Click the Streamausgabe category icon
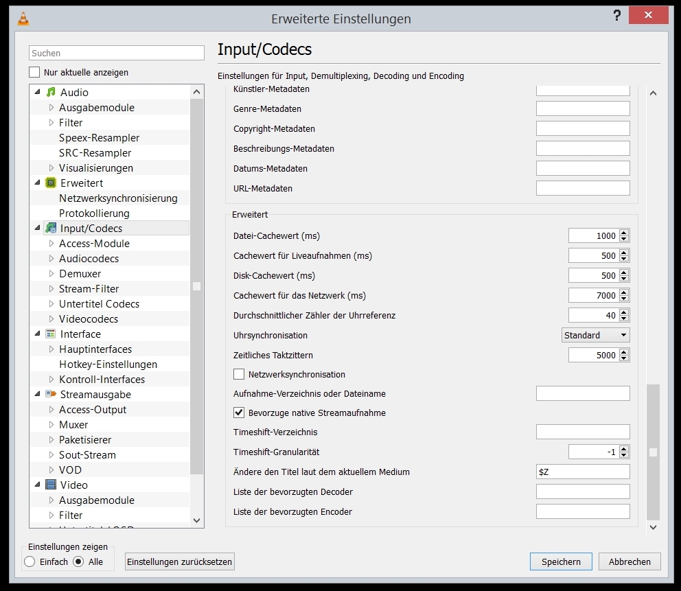 (51, 394)
